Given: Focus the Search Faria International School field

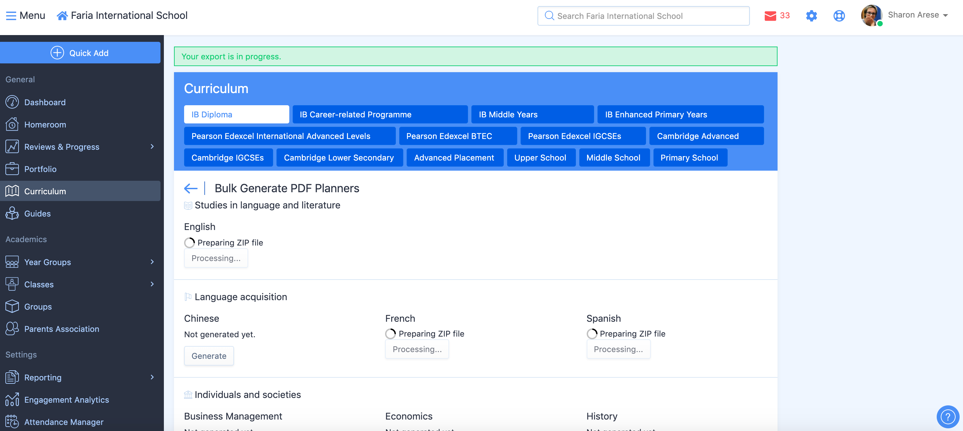Looking at the screenshot, I should coord(643,16).
